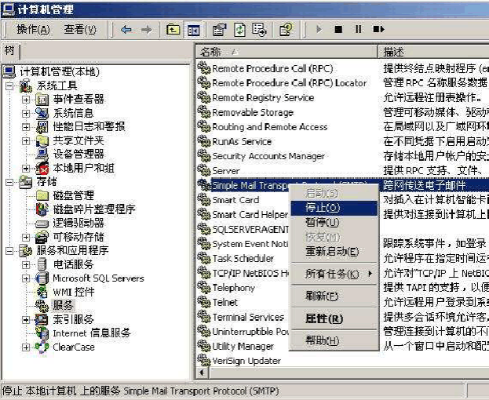The height and width of the screenshot is (400, 489).
Task: Click the Up one level toolbar icon
Action: (173, 30)
